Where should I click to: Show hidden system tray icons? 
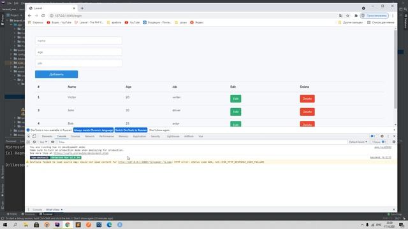[362, 225]
